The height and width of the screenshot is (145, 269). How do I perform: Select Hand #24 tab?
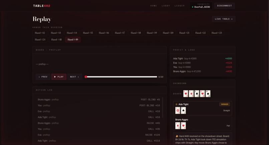click(40, 40)
